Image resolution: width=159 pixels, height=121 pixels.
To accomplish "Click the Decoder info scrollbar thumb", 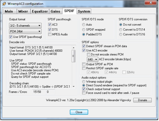I will [x=74, y=56].
